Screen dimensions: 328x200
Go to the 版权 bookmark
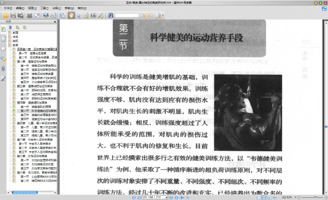tap(15, 41)
